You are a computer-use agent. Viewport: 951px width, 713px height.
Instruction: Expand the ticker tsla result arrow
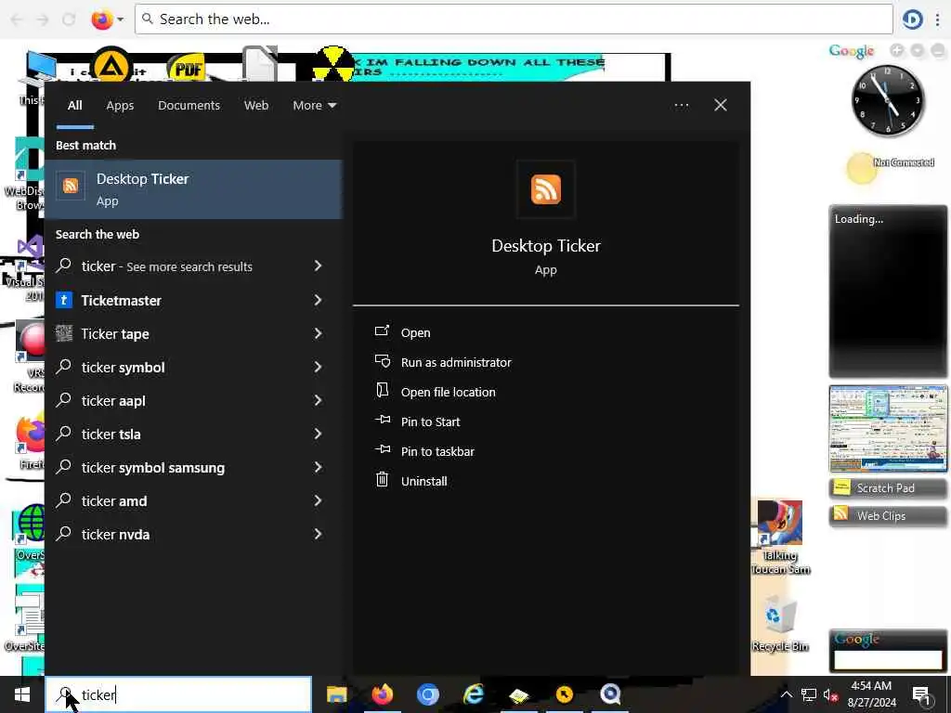(x=318, y=433)
